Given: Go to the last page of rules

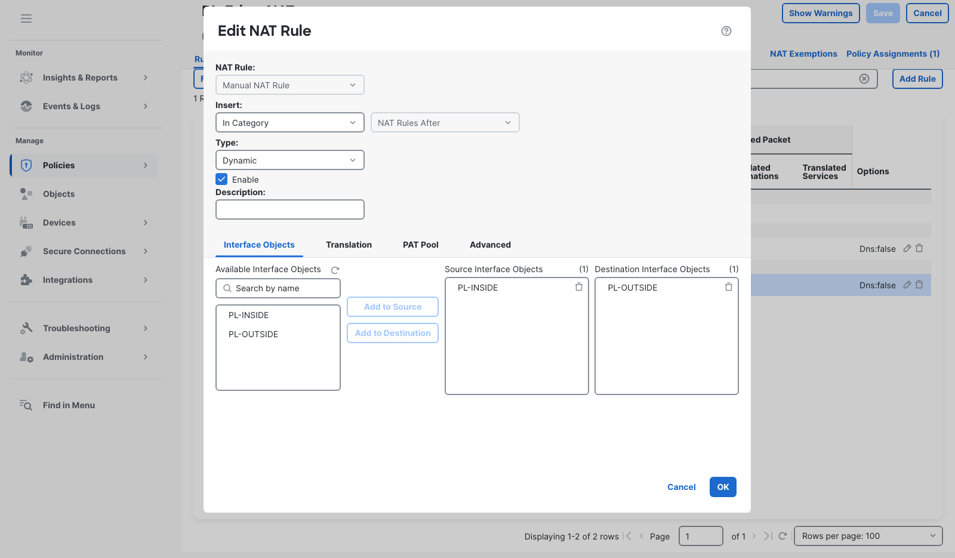Looking at the screenshot, I should pyautogui.click(x=768, y=536).
